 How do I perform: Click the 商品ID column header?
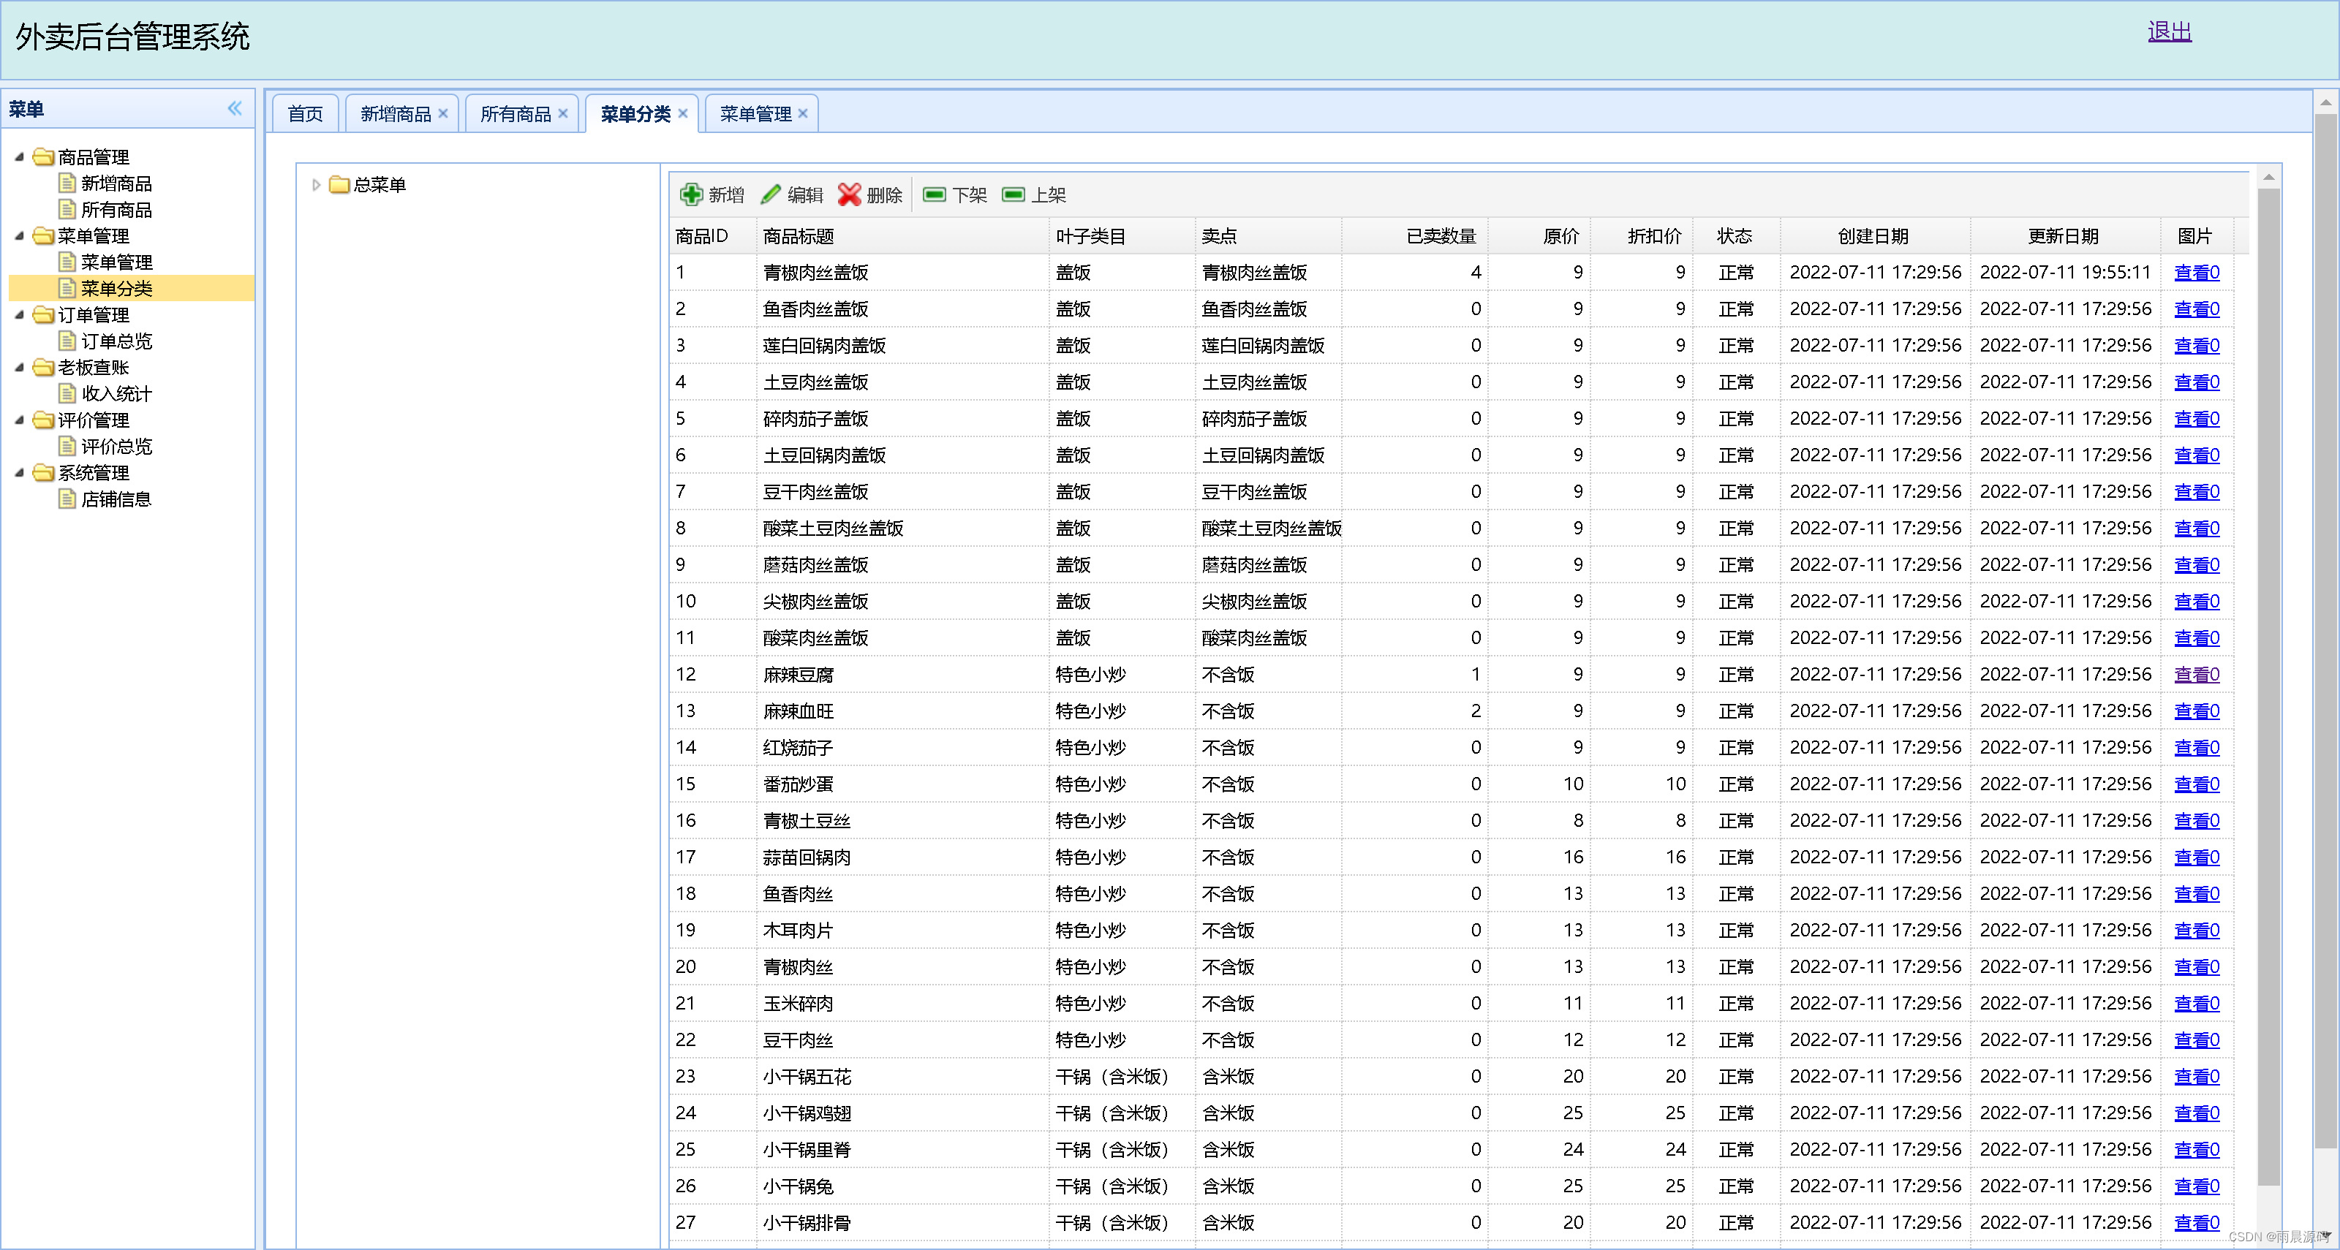click(x=712, y=236)
